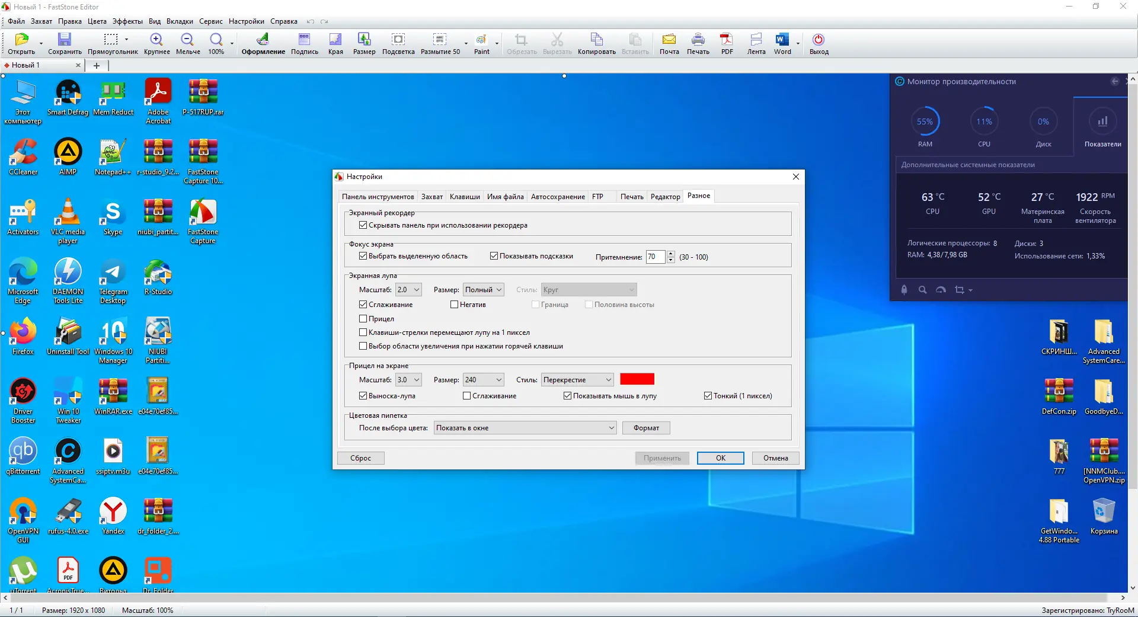Add a new tab with plus button
This screenshot has width=1138, height=617.
pyautogui.click(x=97, y=65)
